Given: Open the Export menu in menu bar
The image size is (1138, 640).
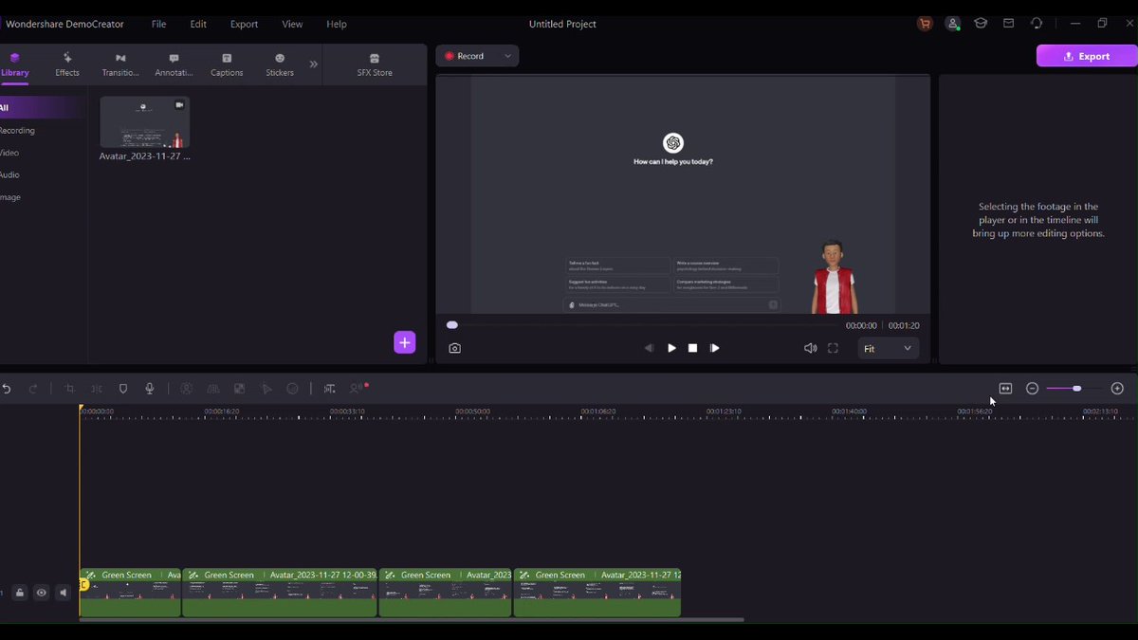Looking at the screenshot, I should (x=244, y=24).
